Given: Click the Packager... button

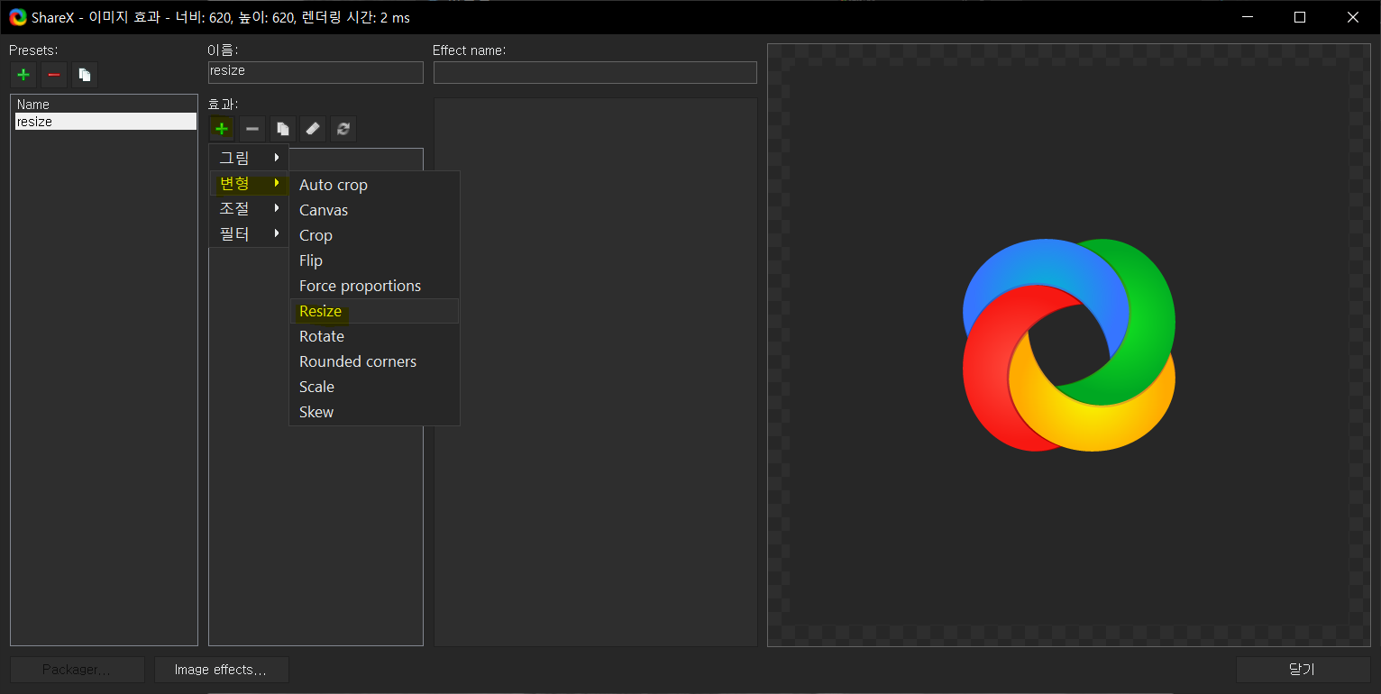Looking at the screenshot, I should 78,670.
